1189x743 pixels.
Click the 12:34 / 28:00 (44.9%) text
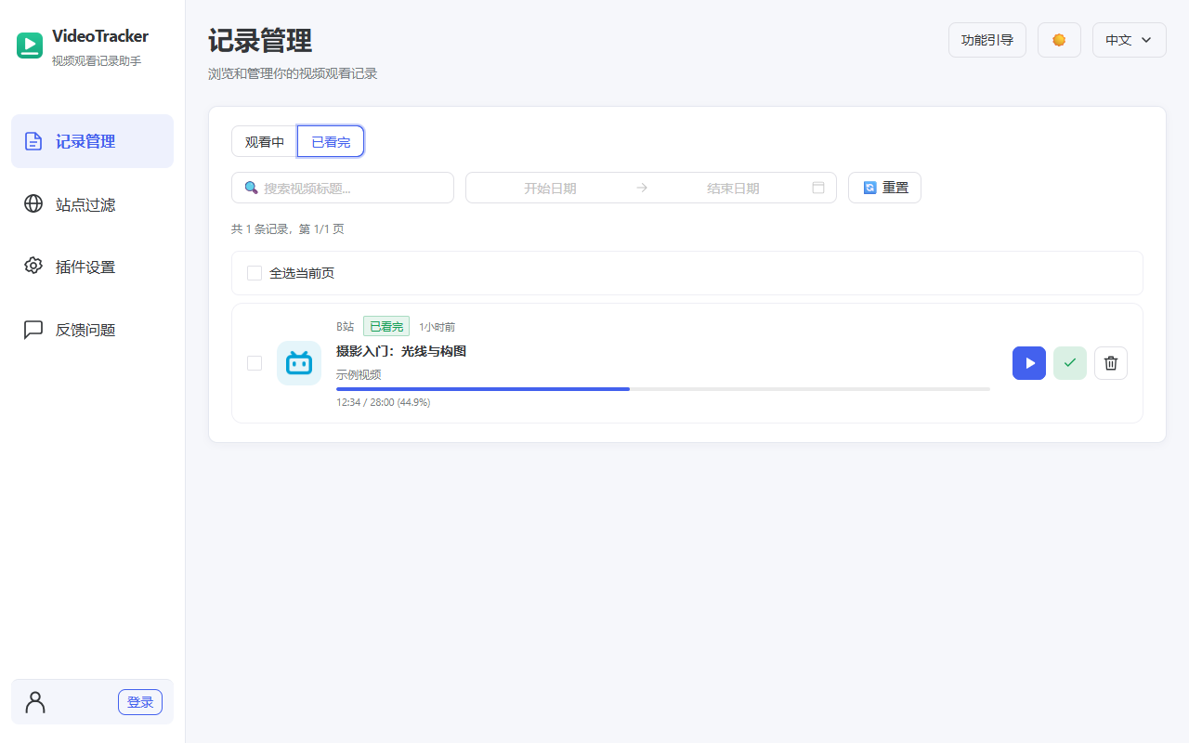point(383,403)
